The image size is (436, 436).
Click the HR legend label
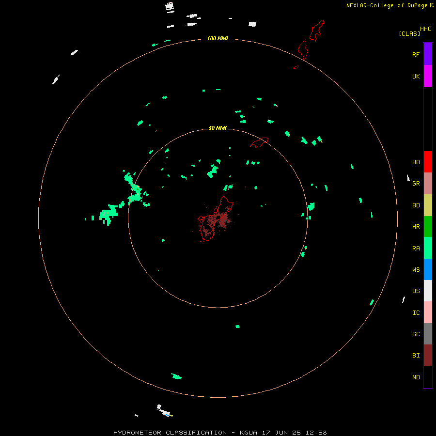tap(416, 227)
